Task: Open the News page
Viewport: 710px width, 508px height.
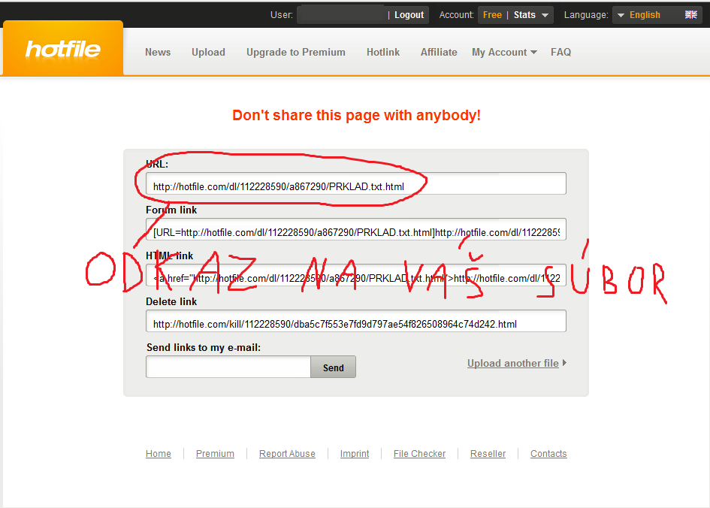Action: (x=158, y=53)
